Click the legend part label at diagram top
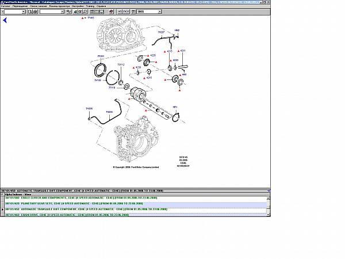The width and height of the screenshot is (345, 259). (x=91, y=18)
